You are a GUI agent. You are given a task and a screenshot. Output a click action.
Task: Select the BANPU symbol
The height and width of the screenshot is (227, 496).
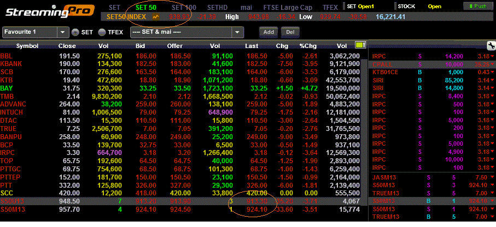[x=10, y=137]
